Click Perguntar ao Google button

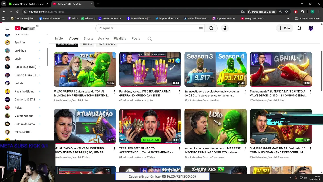tap(261, 12)
